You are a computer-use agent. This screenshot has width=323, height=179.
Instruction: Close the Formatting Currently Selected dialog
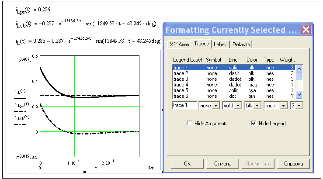(x=306, y=30)
